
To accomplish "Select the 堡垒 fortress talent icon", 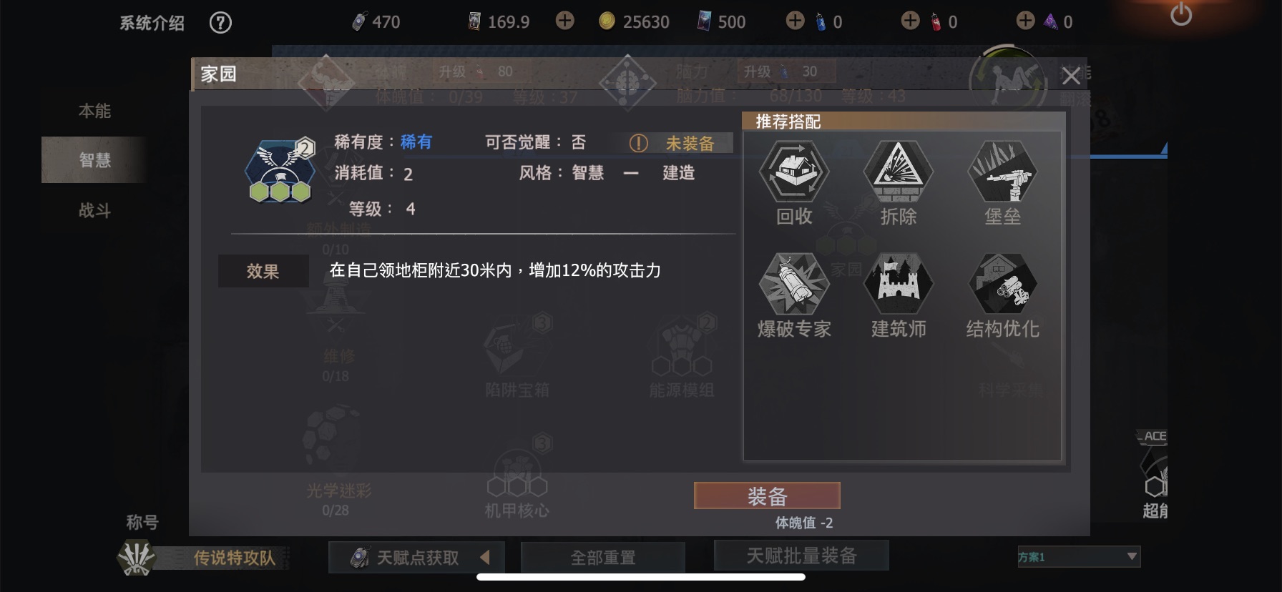I will point(1002,172).
